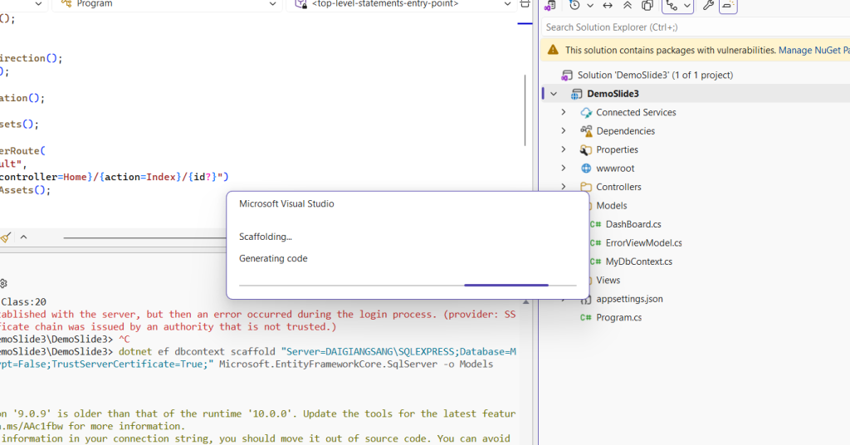
Task: Collapse All nodes in Solution Explorer
Action: pyautogui.click(x=627, y=5)
